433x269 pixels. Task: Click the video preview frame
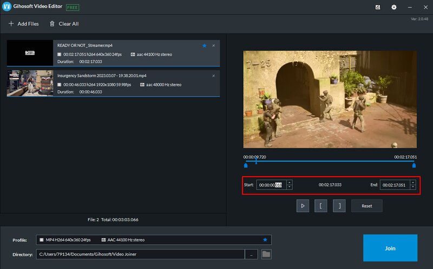330,99
